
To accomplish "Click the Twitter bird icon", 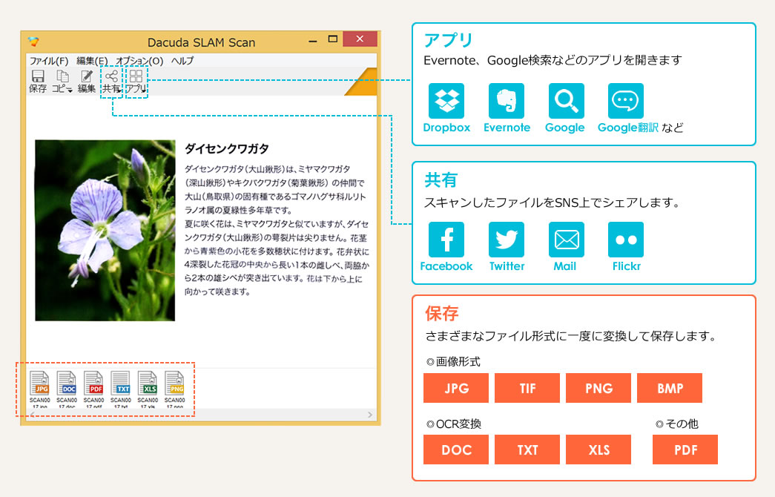I will 507,240.
